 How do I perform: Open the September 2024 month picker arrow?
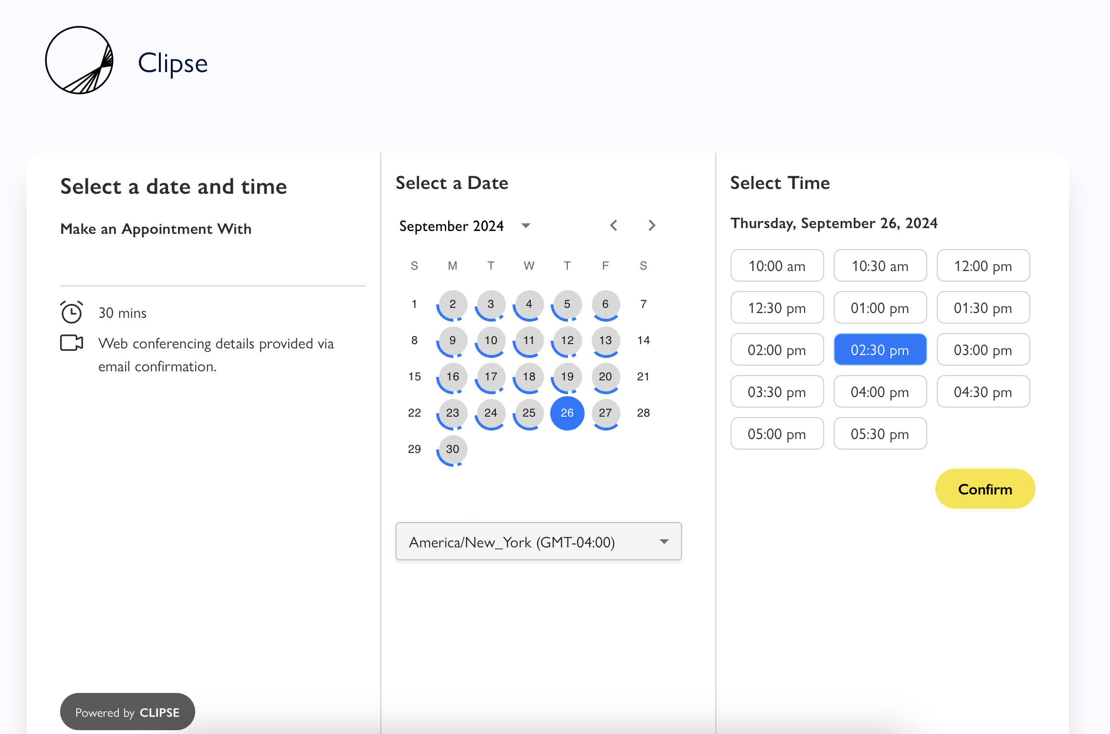coord(525,225)
